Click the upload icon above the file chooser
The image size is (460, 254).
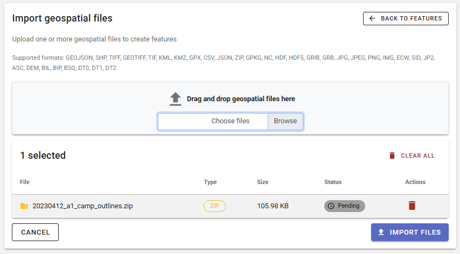176,99
